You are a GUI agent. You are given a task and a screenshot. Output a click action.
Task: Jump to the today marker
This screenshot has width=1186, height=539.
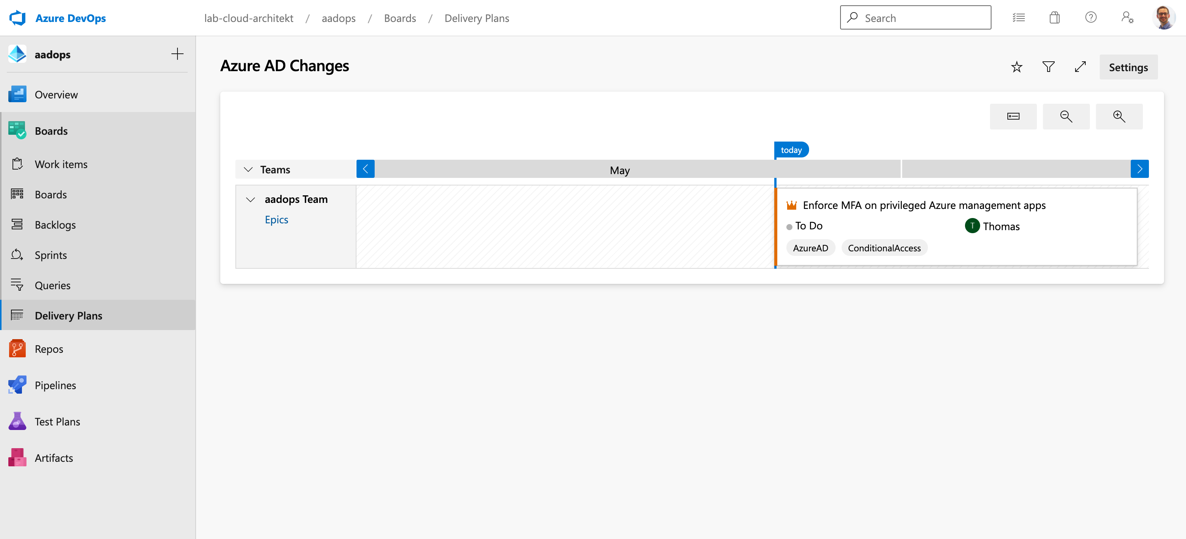pos(791,150)
